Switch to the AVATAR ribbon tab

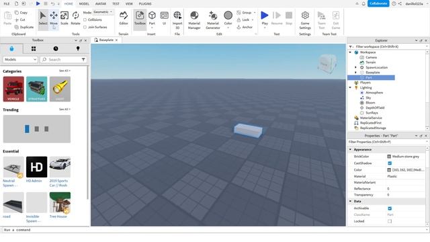tap(101, 4)
